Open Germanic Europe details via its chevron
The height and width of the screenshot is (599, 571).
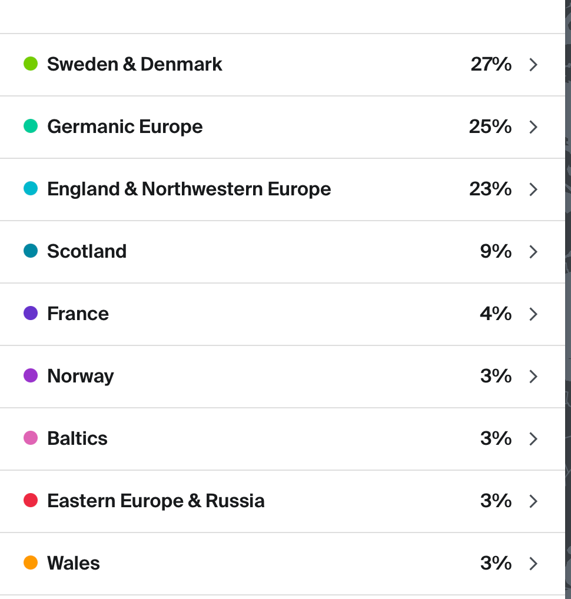click(533, 127)
